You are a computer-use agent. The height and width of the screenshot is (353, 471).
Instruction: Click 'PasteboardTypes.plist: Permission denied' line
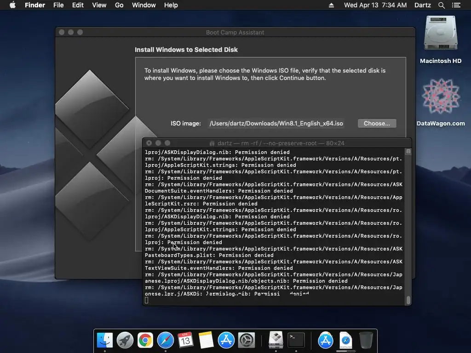209,255
